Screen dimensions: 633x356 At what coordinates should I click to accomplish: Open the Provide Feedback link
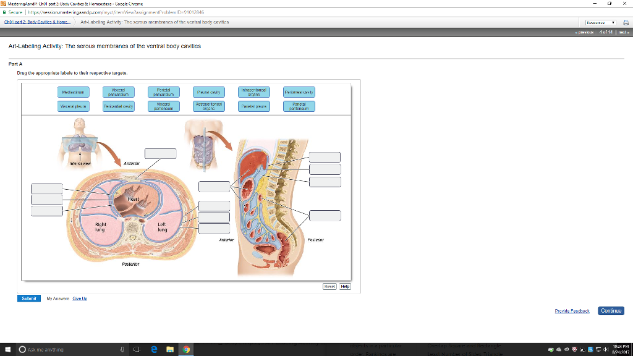[x=571, y=311]
